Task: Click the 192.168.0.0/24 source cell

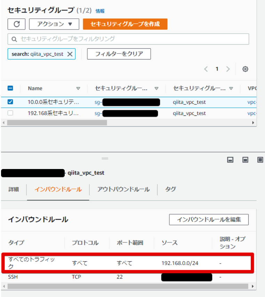Action: [180, 263]
